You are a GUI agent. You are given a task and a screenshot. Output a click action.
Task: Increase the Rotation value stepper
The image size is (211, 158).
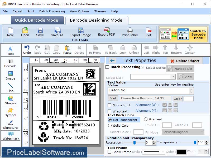click(x=154, y=141)
